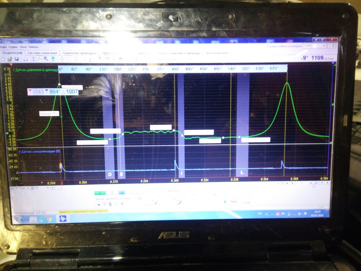Click the small left arrow button beside scale dropdowns
Screen dimensions: 361x271
click(53, 188)
